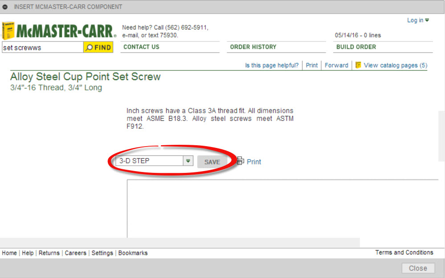Select the 3-D STEP combo box

(155, 161)
